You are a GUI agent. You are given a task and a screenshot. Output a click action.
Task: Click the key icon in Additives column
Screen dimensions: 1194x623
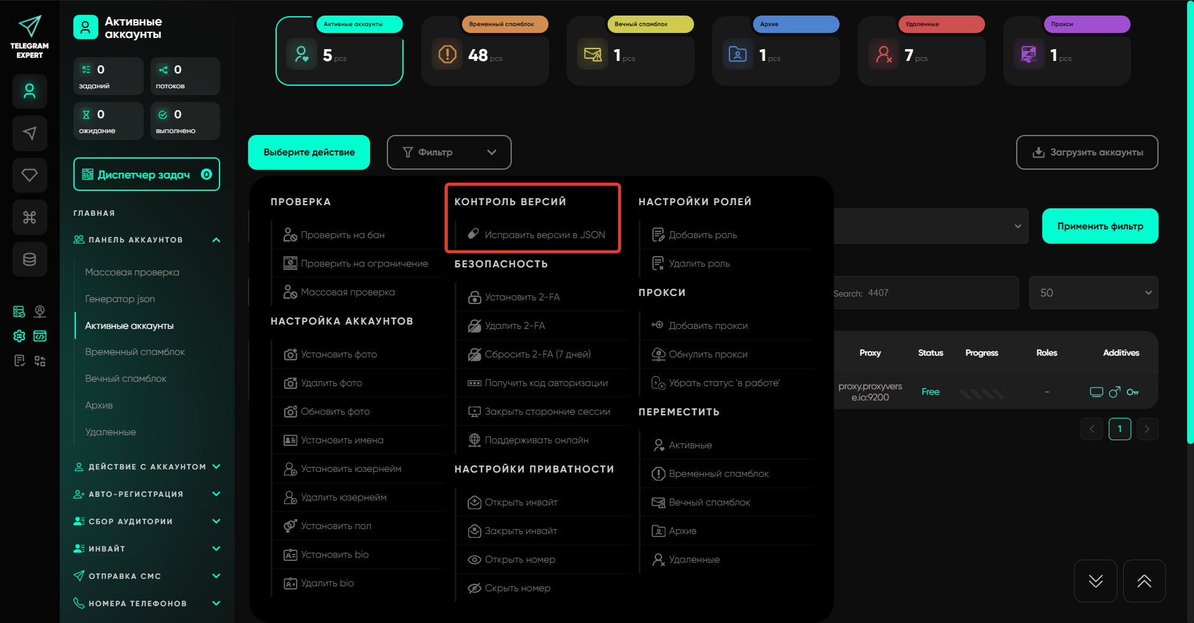pyautogui.click(x=1132, y=392)
